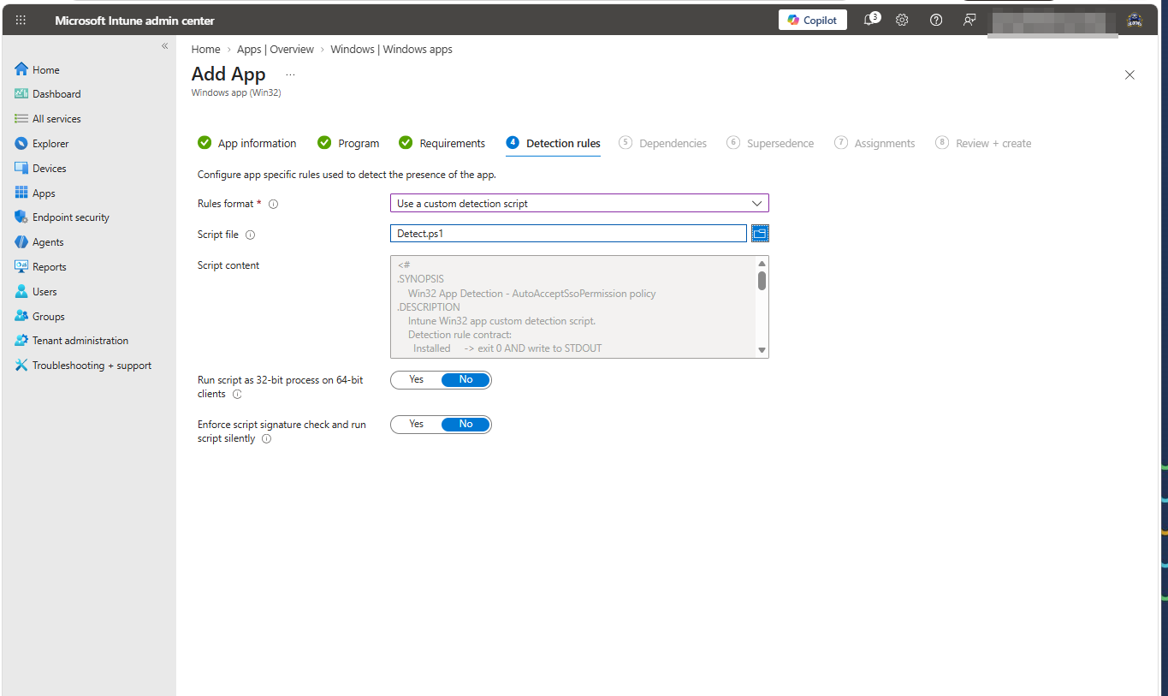Click script content scrollbar up arrow
The height and width of the screenshot is (696, 1168).
(x=762, y=264)
